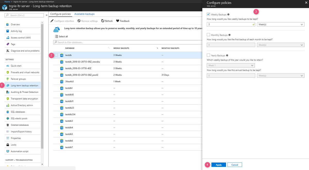Tick the testdb row checkbox
The height and width of the screenshot is (170, 309).
point(56,55)
